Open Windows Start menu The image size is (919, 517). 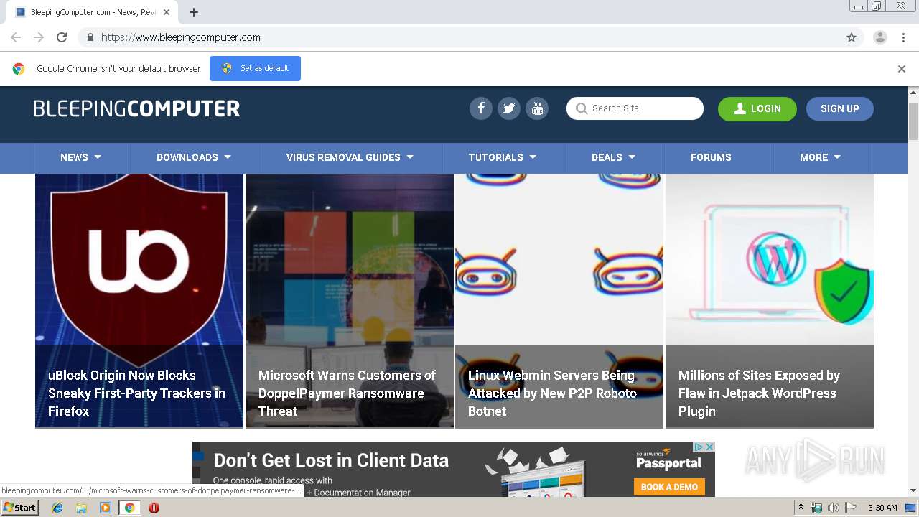19,508
